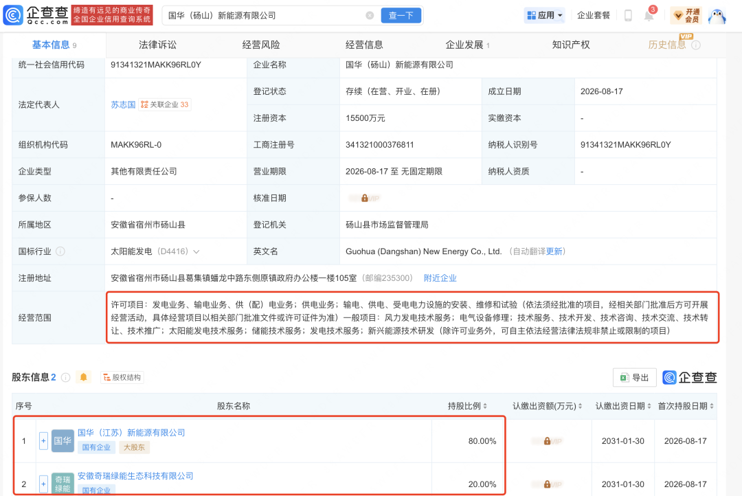This screenshot has width=742, height=496.
Task: Click the info icon beside 历史信息
Action: 696,45
